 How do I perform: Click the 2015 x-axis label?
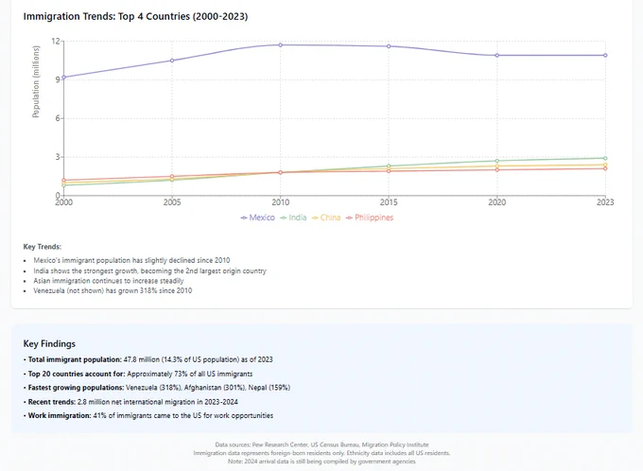pyautogui.click(x=389, y=201)
